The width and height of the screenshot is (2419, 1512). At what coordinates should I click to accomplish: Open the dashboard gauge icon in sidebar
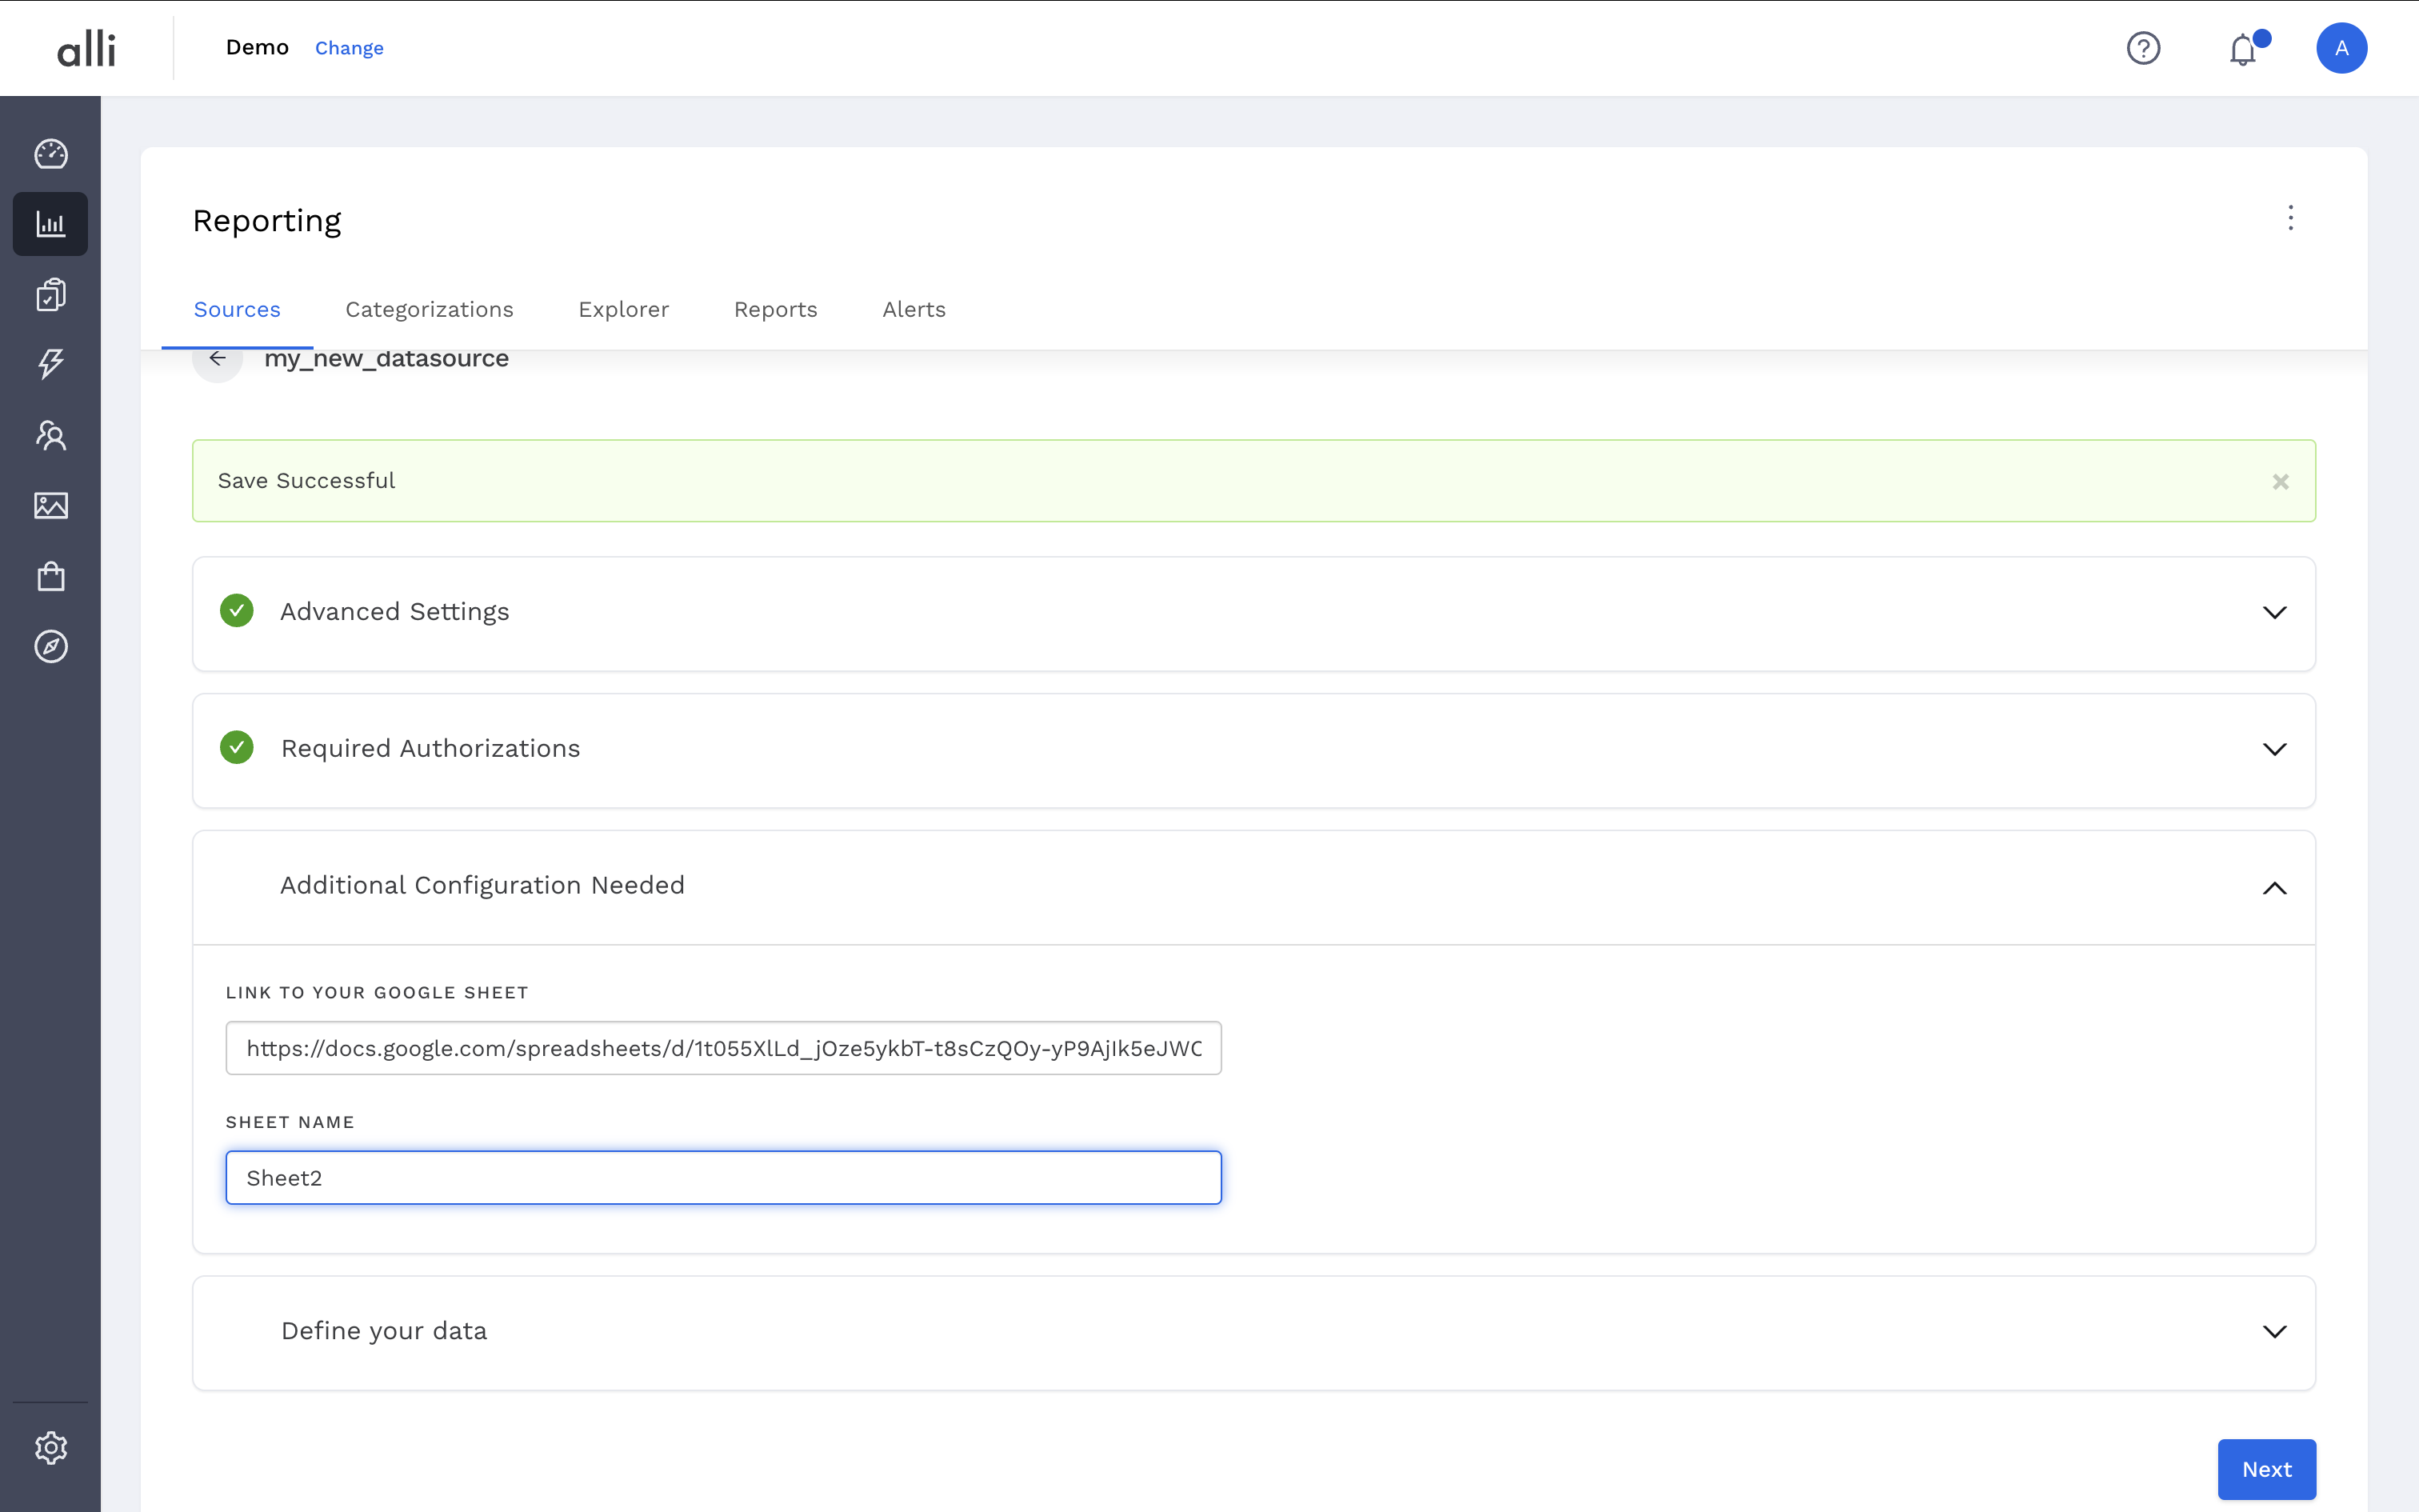tap(51, 154)
